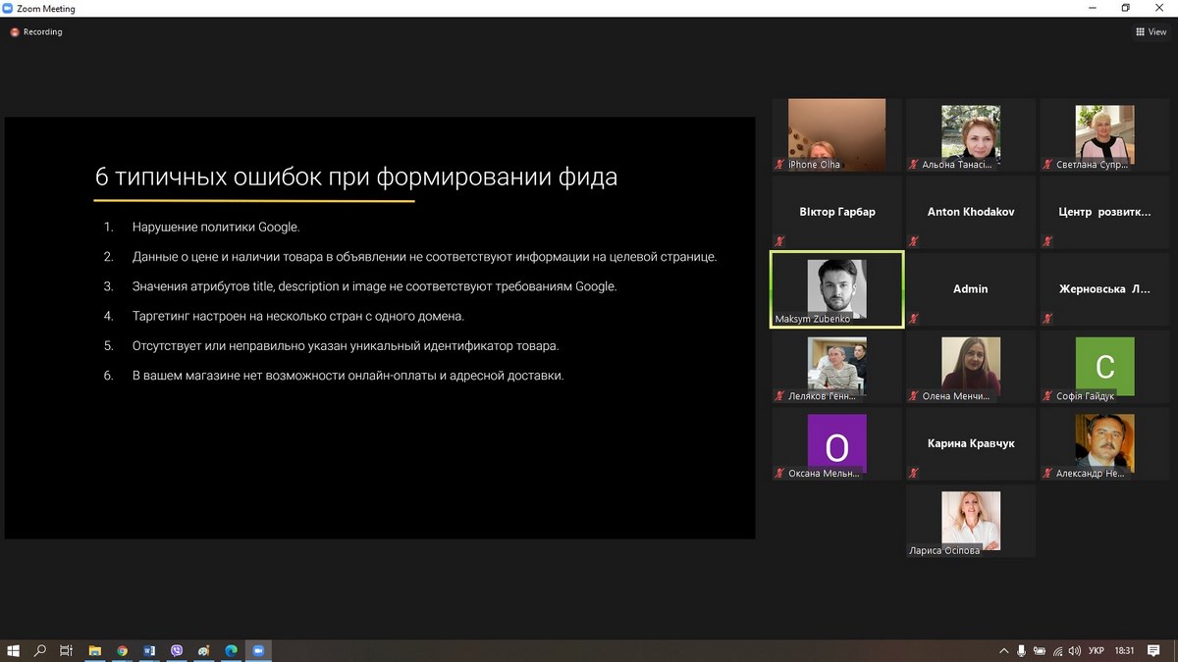Open Microsoft Edge from taskbar
This screenshot has width=1178, height=662.
[232, 650]
